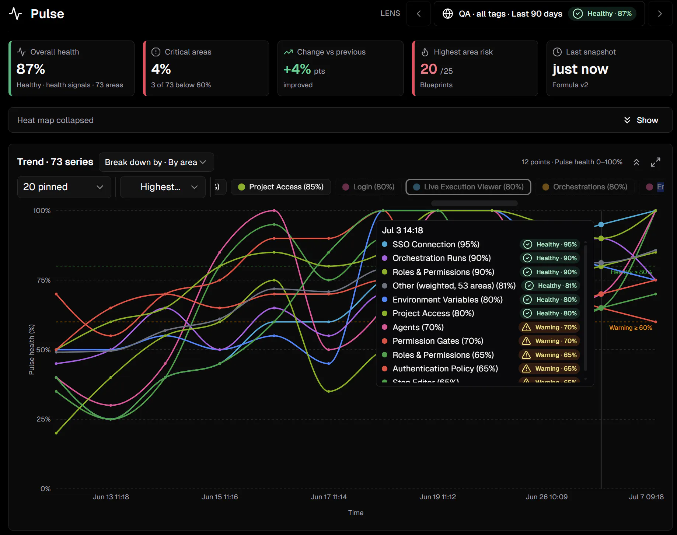Go to previous lens with left chevron
The image size is (677, 535).
click(x=419, y=14)
